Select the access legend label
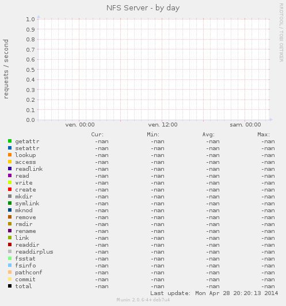Viewport: 286px width, 306px height. pos(25,162)
